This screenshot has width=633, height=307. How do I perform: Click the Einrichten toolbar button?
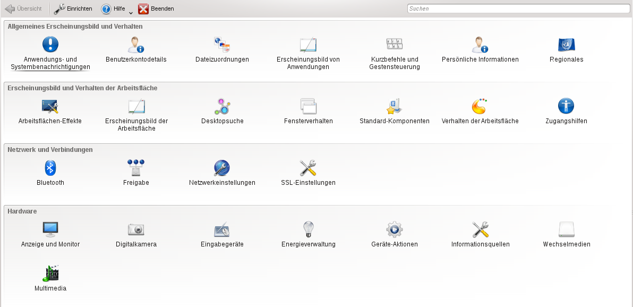pos(73,8)
